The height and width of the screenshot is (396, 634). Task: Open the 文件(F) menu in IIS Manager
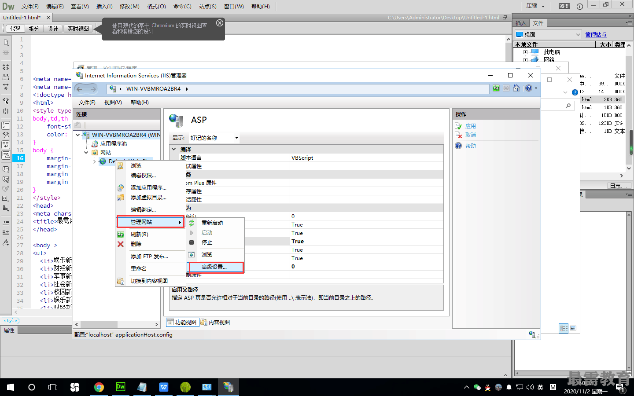87,103
